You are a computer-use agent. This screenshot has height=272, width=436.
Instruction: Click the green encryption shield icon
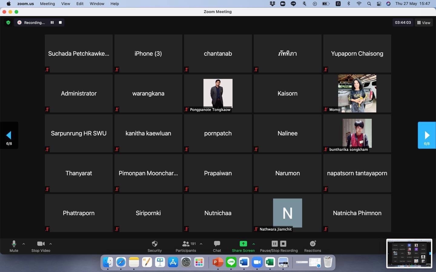8,22
